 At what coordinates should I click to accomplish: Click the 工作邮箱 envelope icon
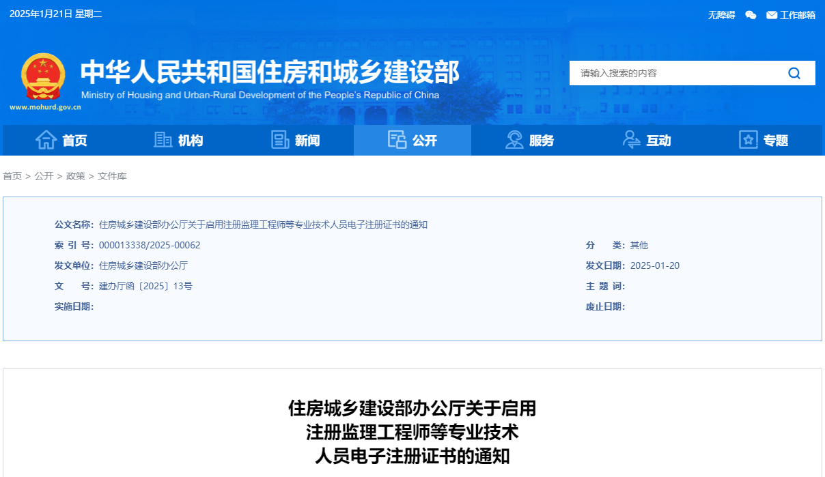[772, 15]
